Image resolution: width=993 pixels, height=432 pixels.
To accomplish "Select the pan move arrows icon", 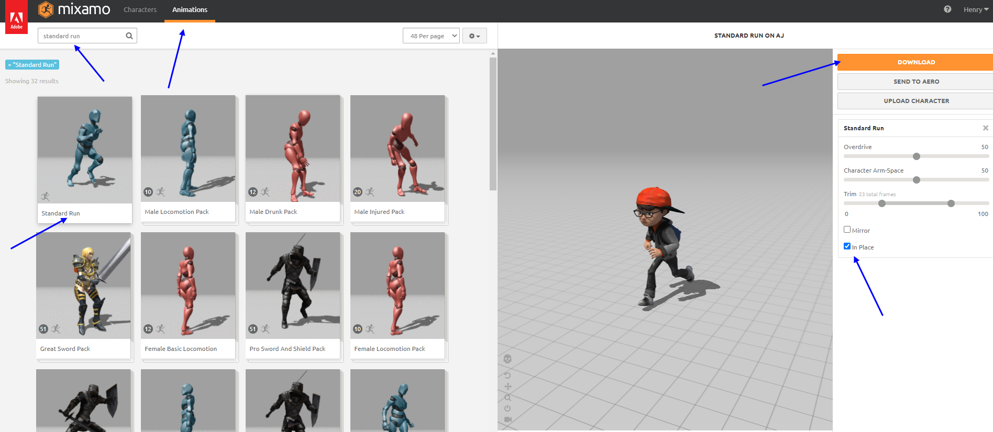I will (507, 386).
